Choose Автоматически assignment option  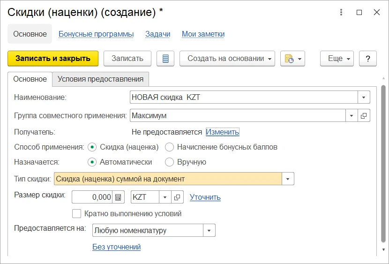point(92,162)
